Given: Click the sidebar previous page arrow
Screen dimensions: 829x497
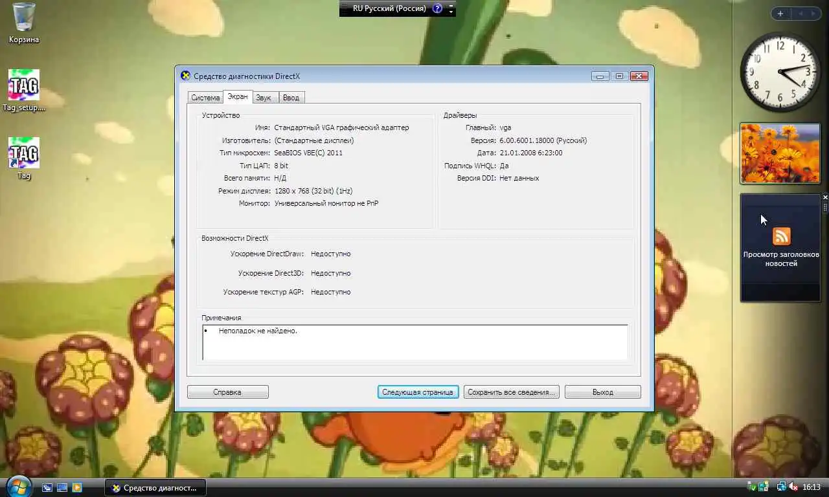Looking at the screenshot, I should pyautogui.click(x=801, y=14).
